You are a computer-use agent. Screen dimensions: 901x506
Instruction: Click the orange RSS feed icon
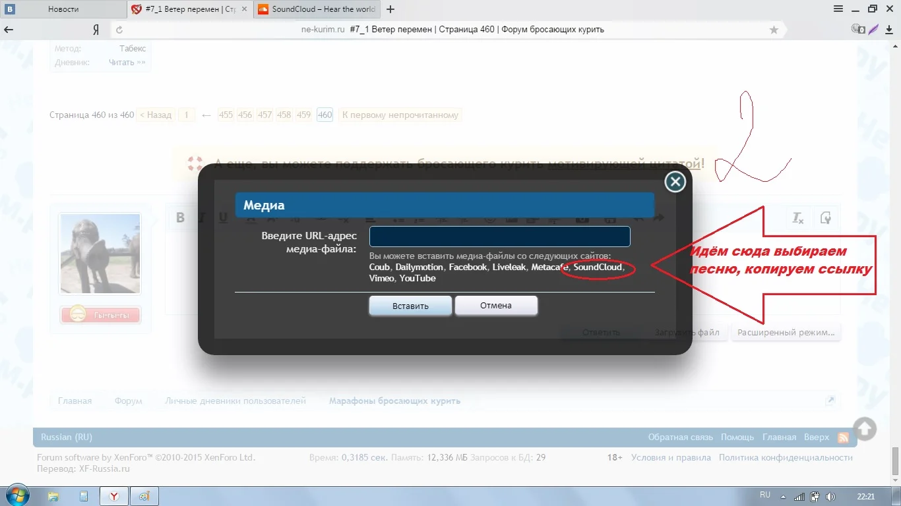[843, 437]
